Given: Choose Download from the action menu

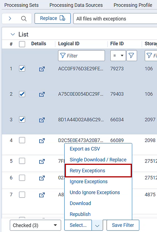Looking at the screenshot, I should (80, 203).
